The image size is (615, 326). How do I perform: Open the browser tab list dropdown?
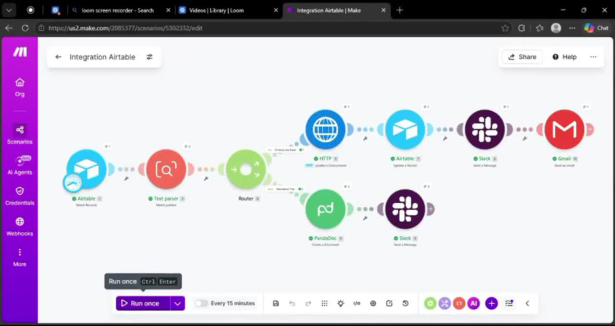pos(9,10)
